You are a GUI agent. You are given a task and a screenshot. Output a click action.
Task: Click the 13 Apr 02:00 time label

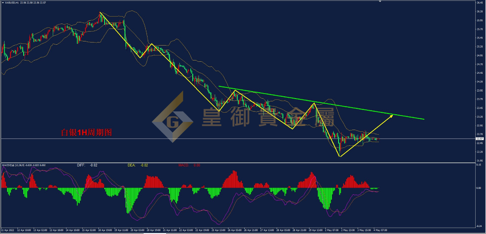click(40, 230)
